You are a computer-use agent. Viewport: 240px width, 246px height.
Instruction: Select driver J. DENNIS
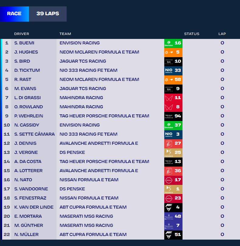[25, 143]
